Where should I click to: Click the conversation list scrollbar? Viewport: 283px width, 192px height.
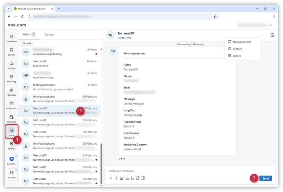pos(101,163)
